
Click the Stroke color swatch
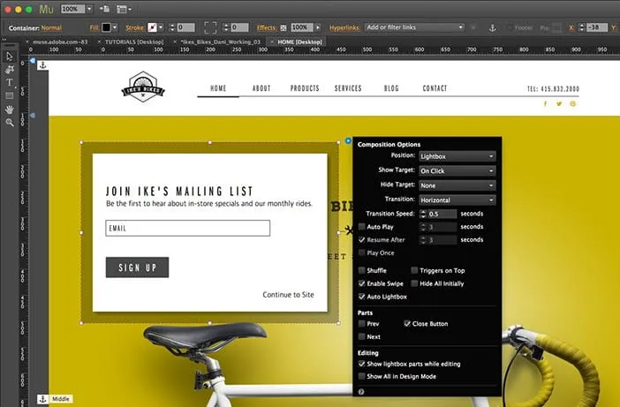click(152, 27)
